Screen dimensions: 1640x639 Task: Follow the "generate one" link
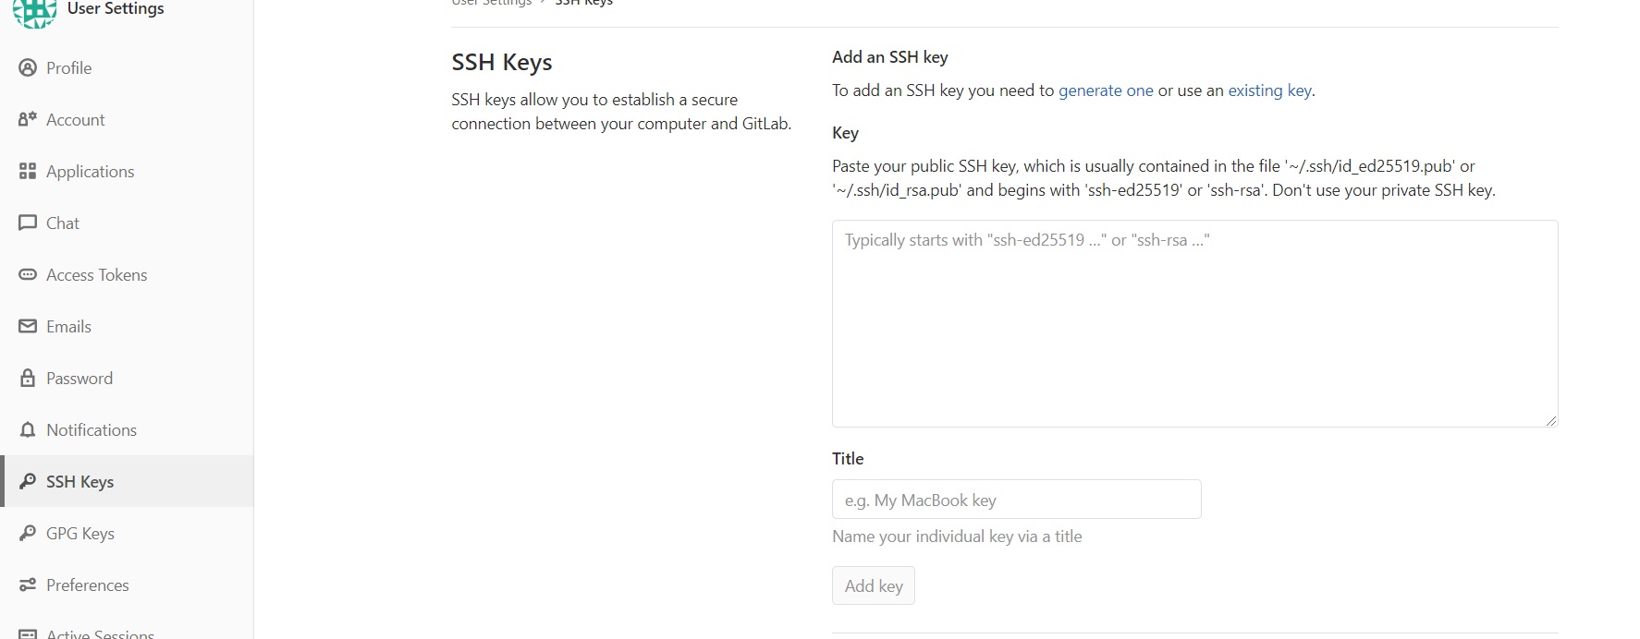tap(1106, 90)
